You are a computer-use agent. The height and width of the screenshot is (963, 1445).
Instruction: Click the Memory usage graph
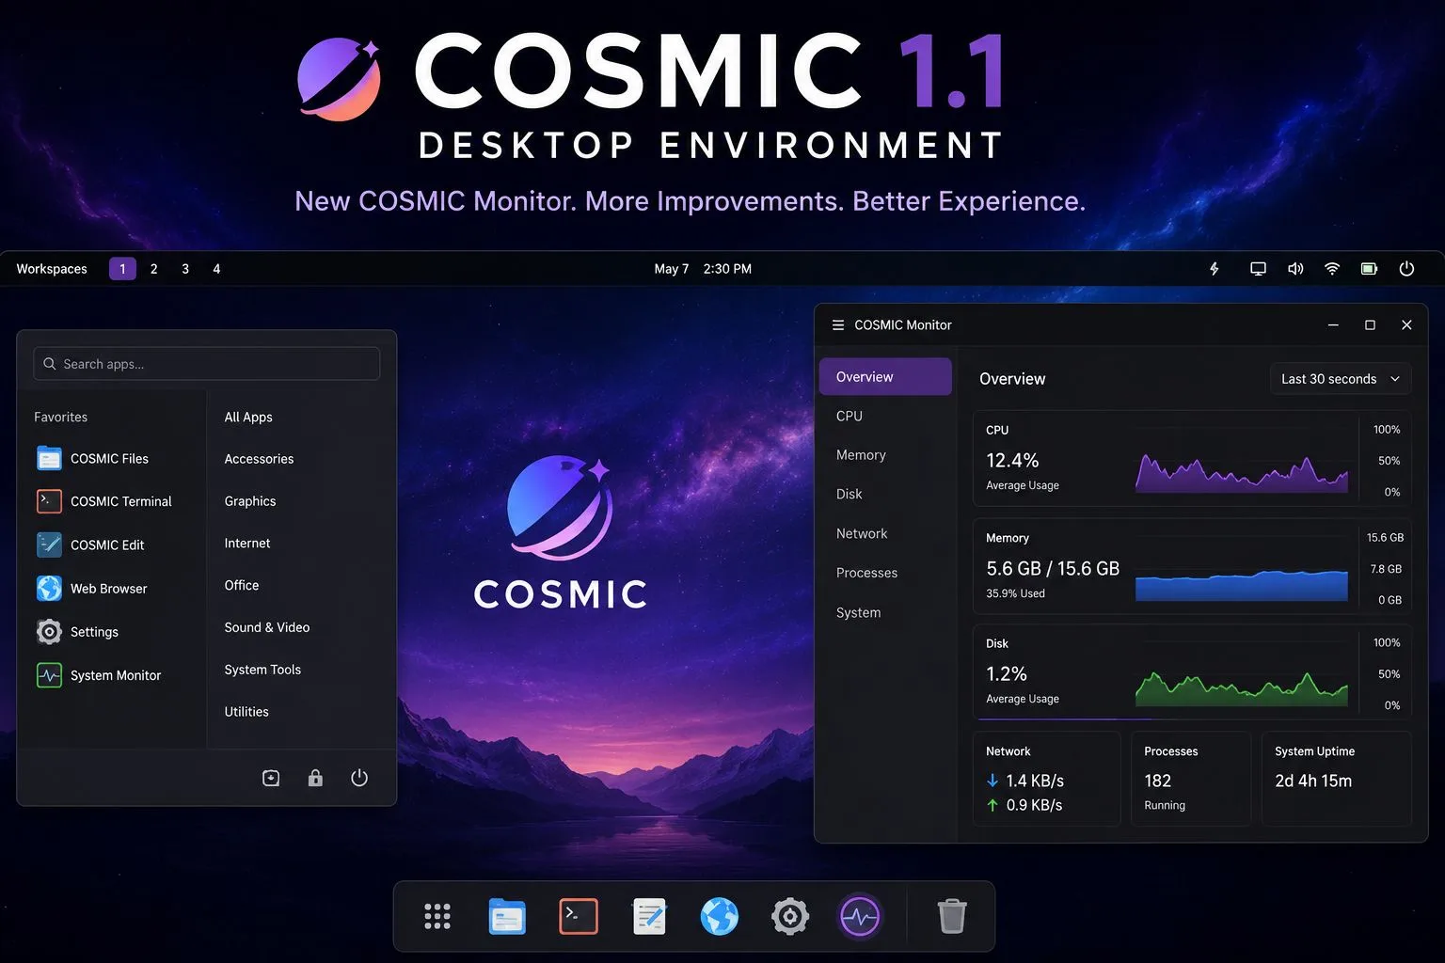1242,585
